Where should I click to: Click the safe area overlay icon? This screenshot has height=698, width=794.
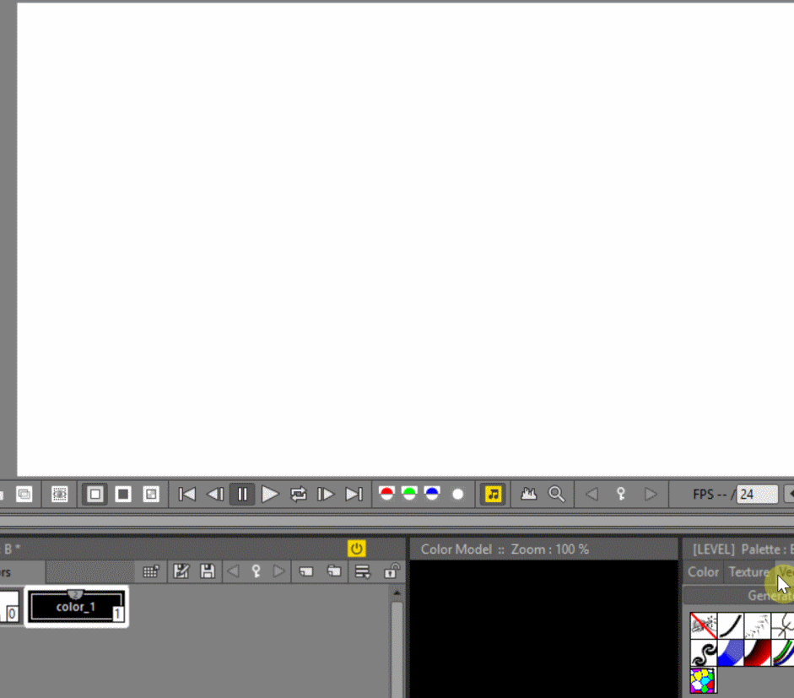click(59, 495)
